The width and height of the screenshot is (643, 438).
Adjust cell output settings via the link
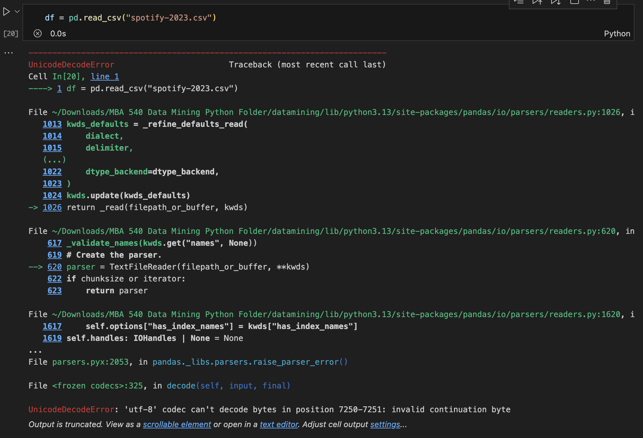(385, 424)
